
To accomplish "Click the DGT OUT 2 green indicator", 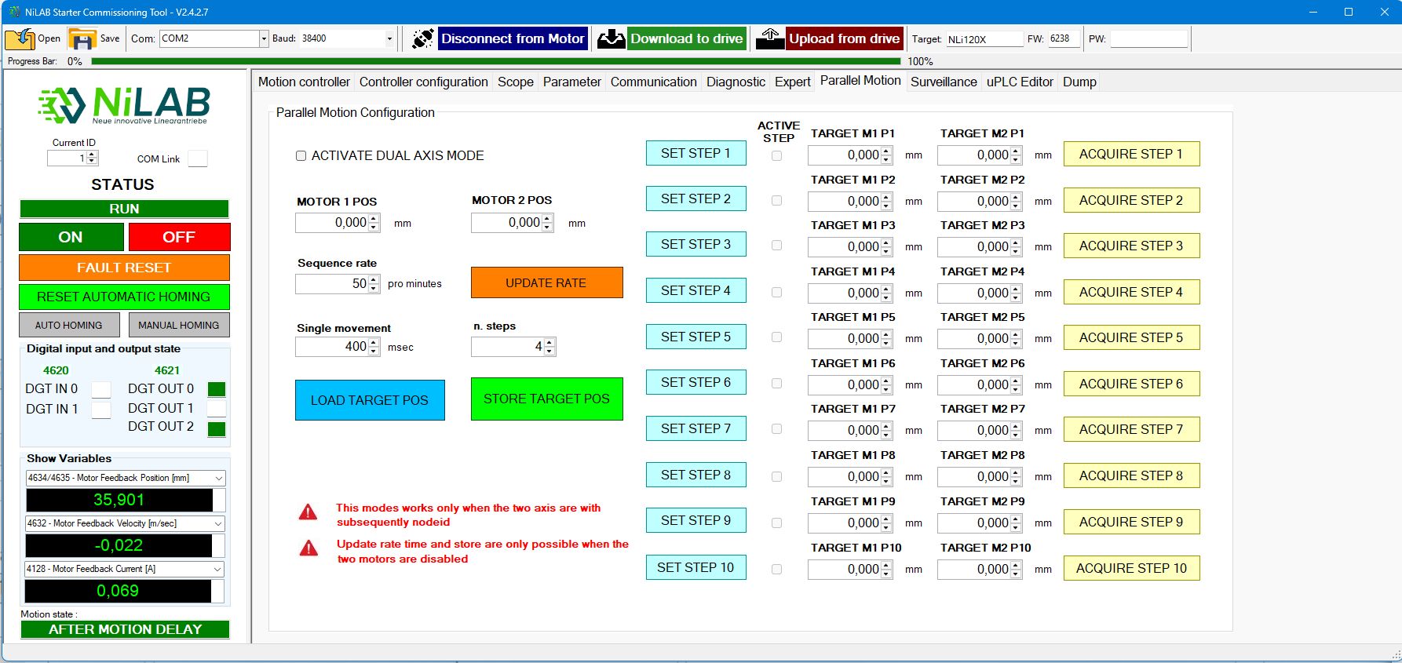I will [x=217, y=428].
